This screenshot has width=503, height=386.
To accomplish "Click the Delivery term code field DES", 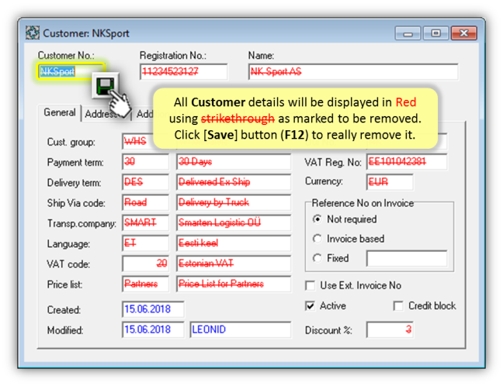I will click(x=145, y=182).
